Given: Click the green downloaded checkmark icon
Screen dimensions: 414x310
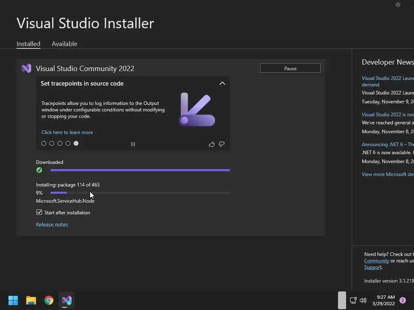Looking at the screenshot, I should tap(39, 170).
